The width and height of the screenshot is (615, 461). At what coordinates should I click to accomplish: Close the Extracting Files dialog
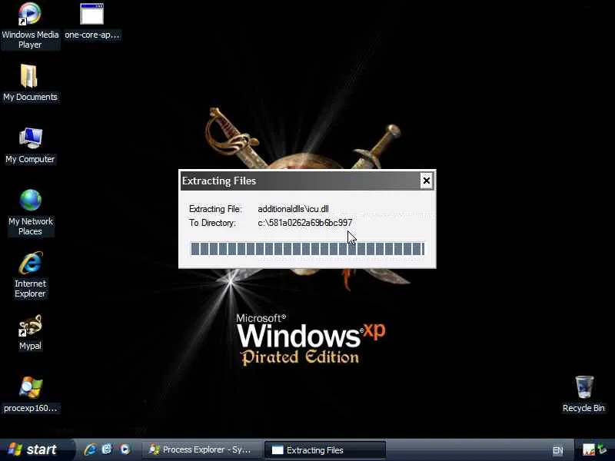click(426, 181)
